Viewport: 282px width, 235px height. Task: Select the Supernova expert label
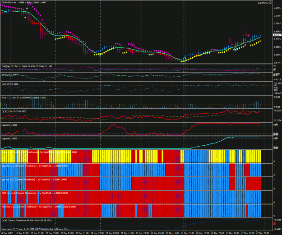(263, 3)
